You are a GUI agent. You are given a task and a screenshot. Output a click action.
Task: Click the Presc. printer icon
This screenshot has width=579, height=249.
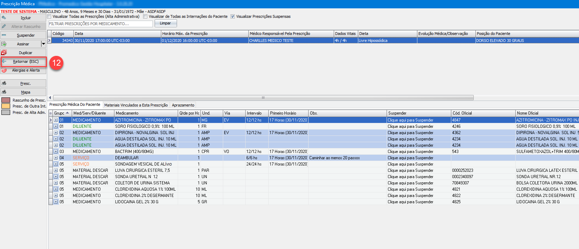coord(4,83)
